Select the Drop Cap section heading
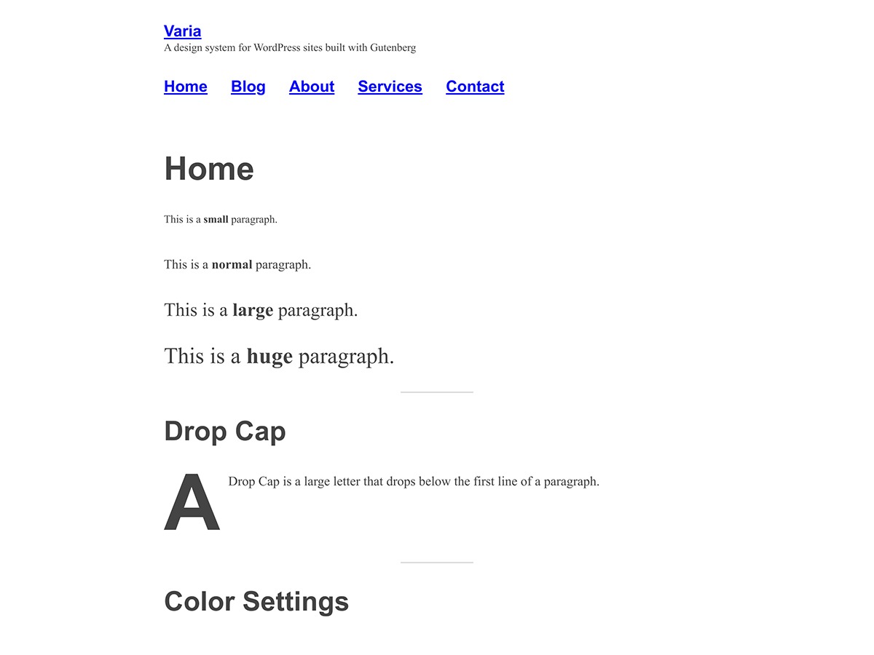The height and width of the screenshot is (655, 874). coord(224,431)
